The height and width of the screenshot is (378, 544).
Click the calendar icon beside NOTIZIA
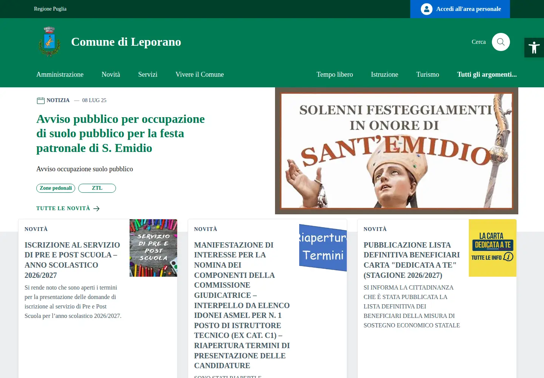click(x=41, y=101)
